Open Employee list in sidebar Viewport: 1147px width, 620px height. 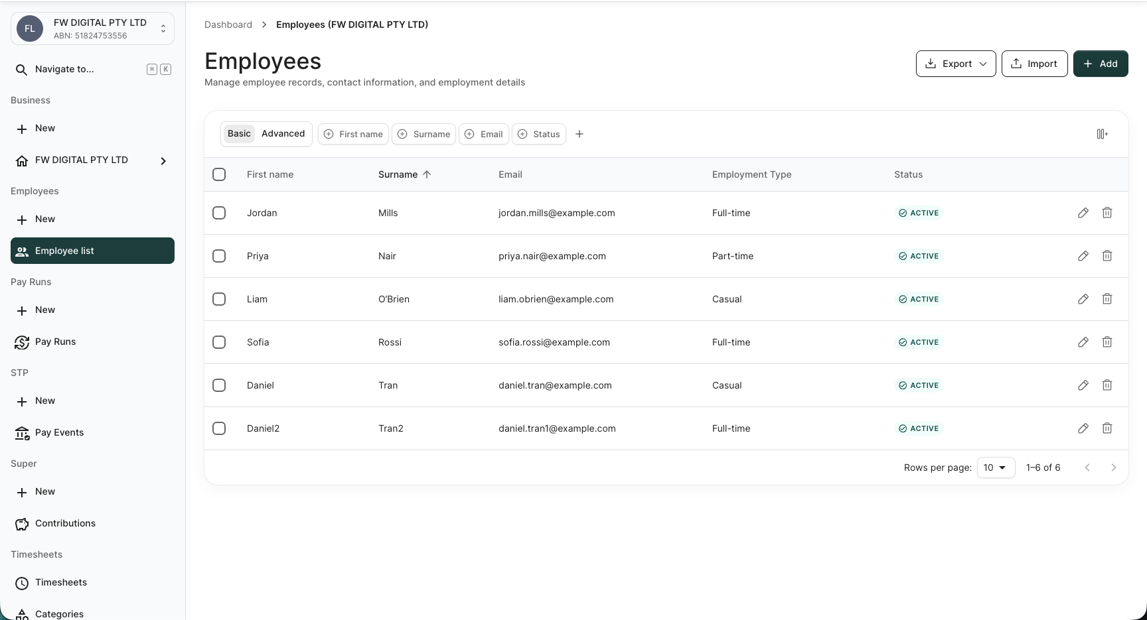(92, 251)
